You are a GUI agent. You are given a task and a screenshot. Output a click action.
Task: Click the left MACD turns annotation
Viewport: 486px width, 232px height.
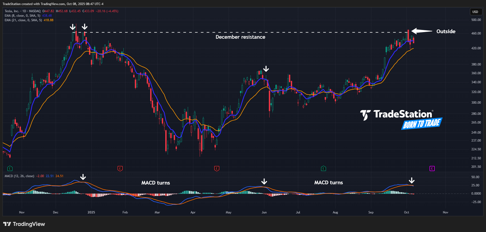[x=155, y=183]
